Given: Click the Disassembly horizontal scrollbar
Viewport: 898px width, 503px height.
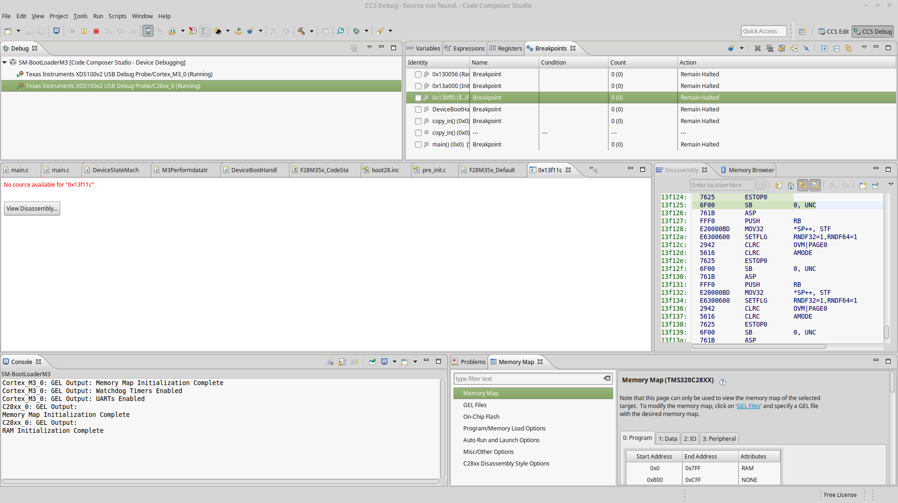Looking at the screenshot, I should (759, 347).
